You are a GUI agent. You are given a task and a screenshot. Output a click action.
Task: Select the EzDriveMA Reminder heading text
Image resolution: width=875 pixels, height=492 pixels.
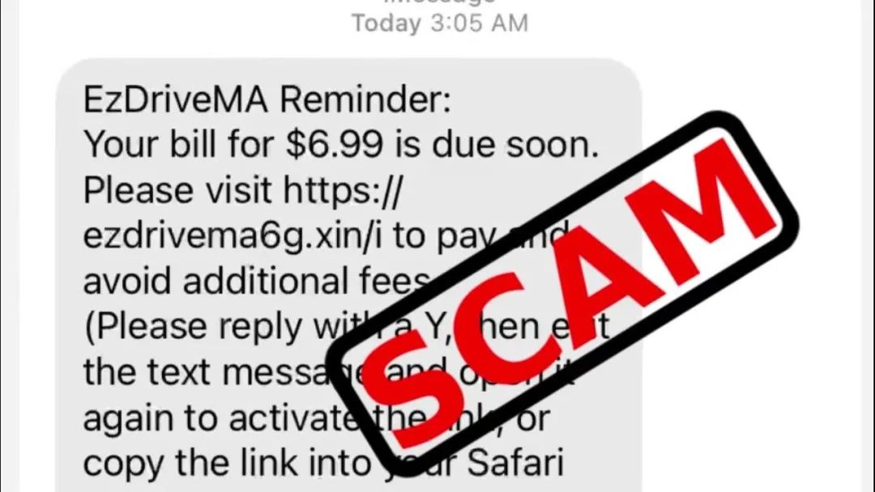pyautogui.click(x=267, y=100)
